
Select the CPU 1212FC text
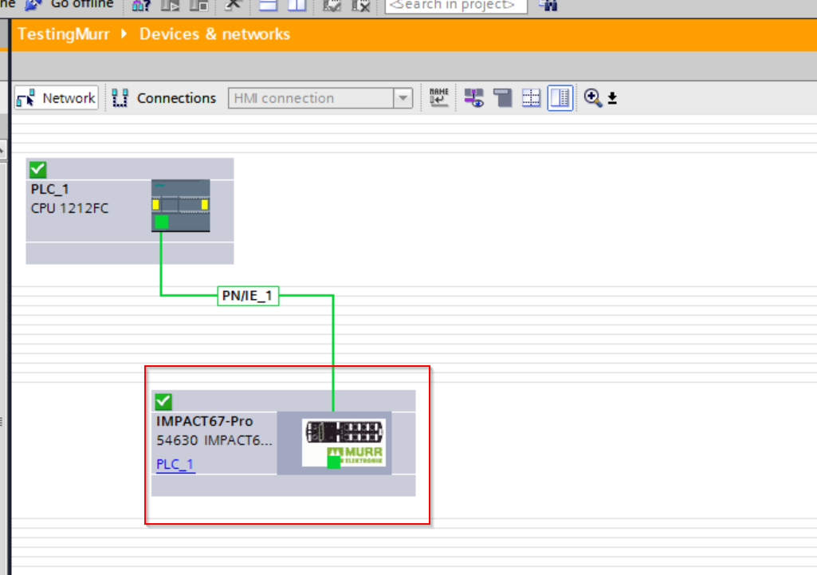[x=70, y=208]
